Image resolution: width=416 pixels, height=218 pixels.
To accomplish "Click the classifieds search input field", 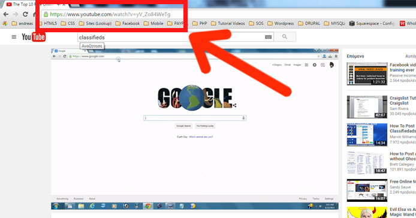I will pos(171,37).
